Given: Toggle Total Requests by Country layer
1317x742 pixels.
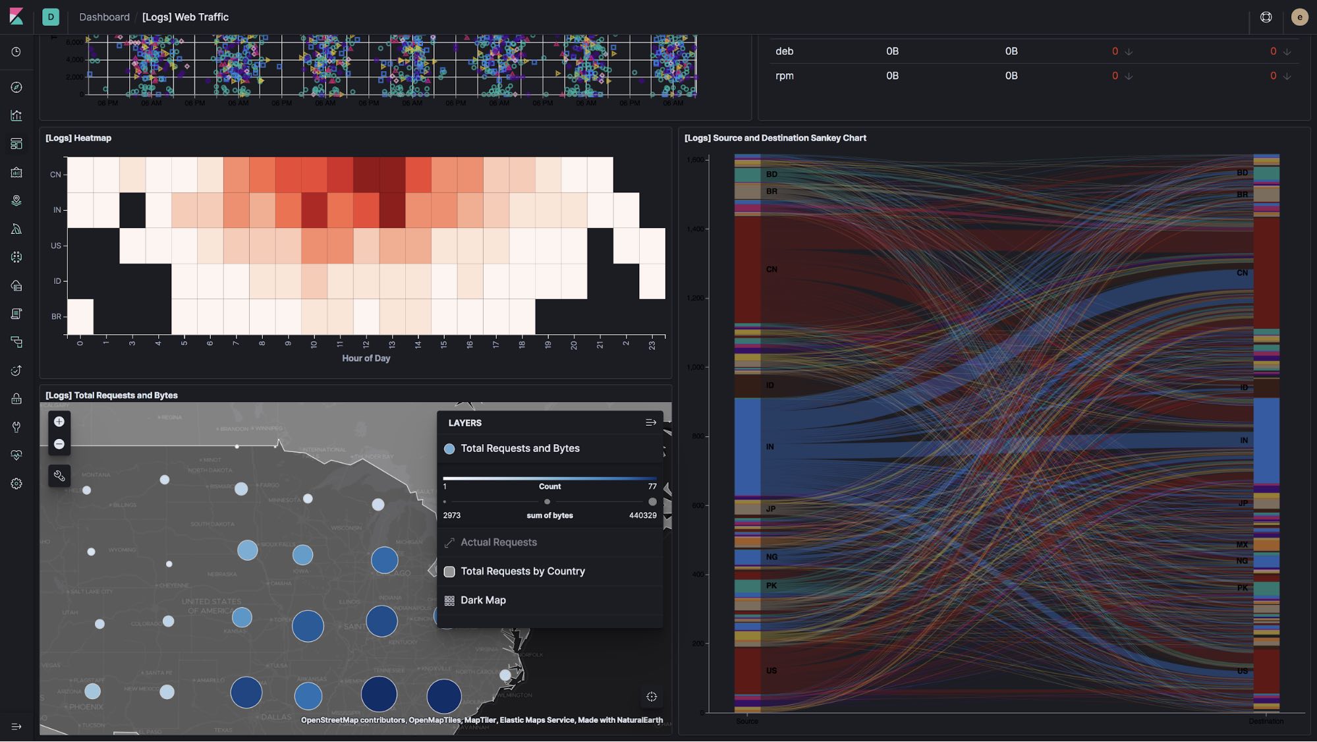Looking at the screenshot, I should click(449, 571).
